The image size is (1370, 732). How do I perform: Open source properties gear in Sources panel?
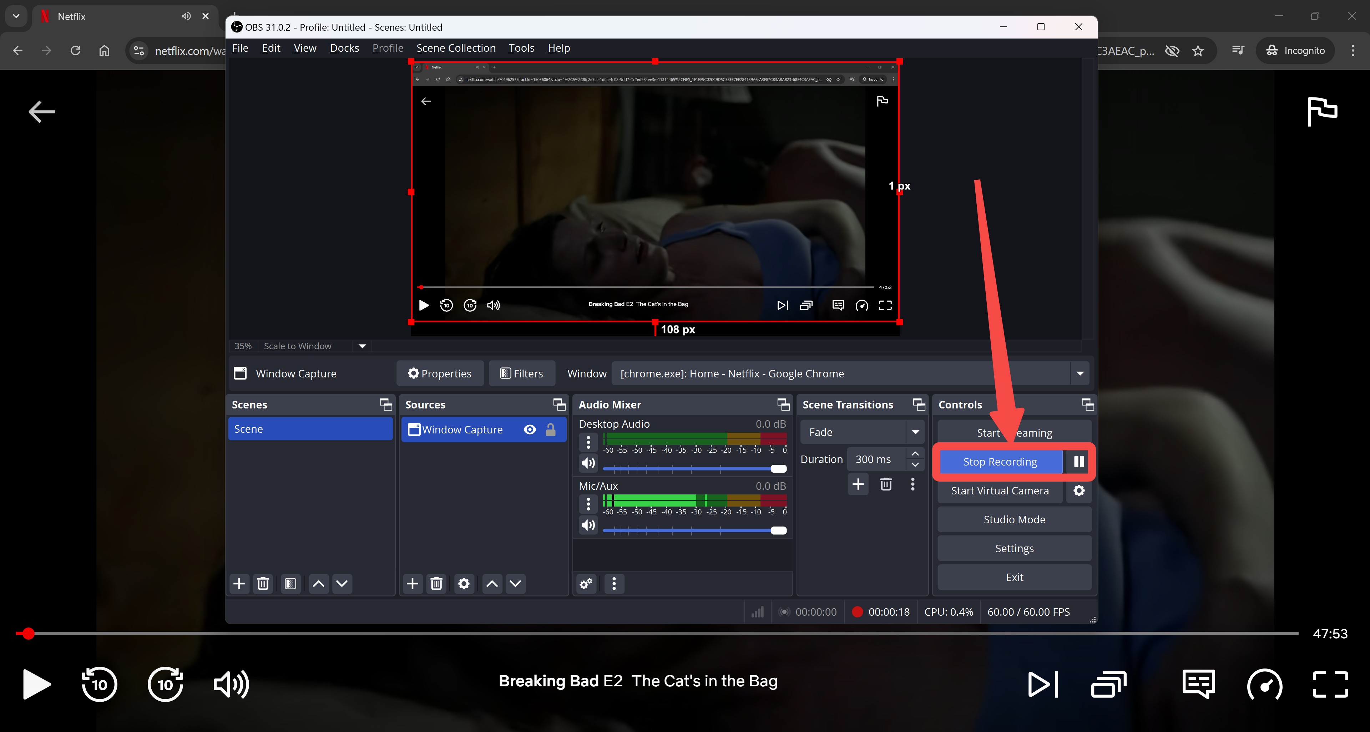pos(464,584)
